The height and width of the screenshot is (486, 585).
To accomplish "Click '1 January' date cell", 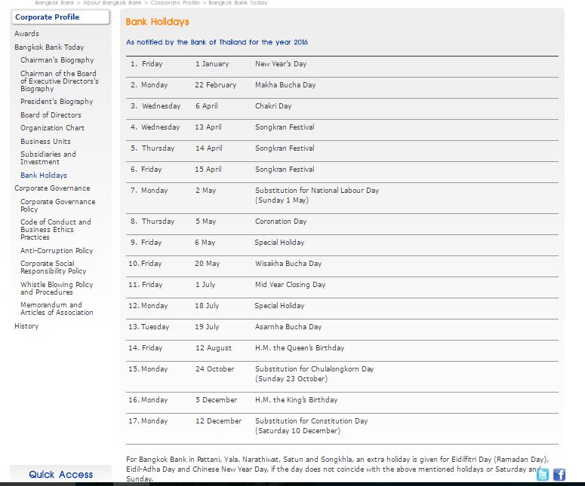I will (212, 64).
